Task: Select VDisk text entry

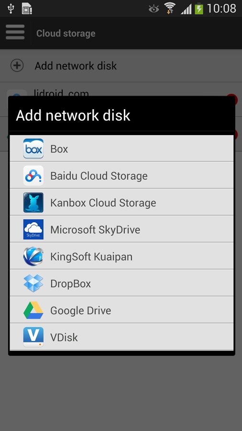Action: point(64,337)
